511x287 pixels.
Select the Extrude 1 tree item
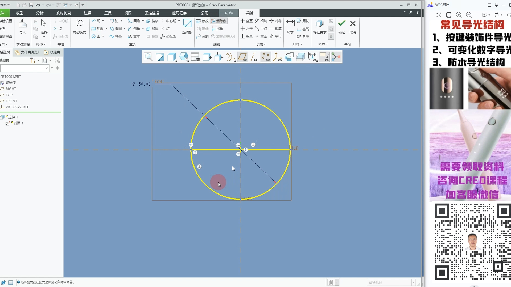click(13, 117)
